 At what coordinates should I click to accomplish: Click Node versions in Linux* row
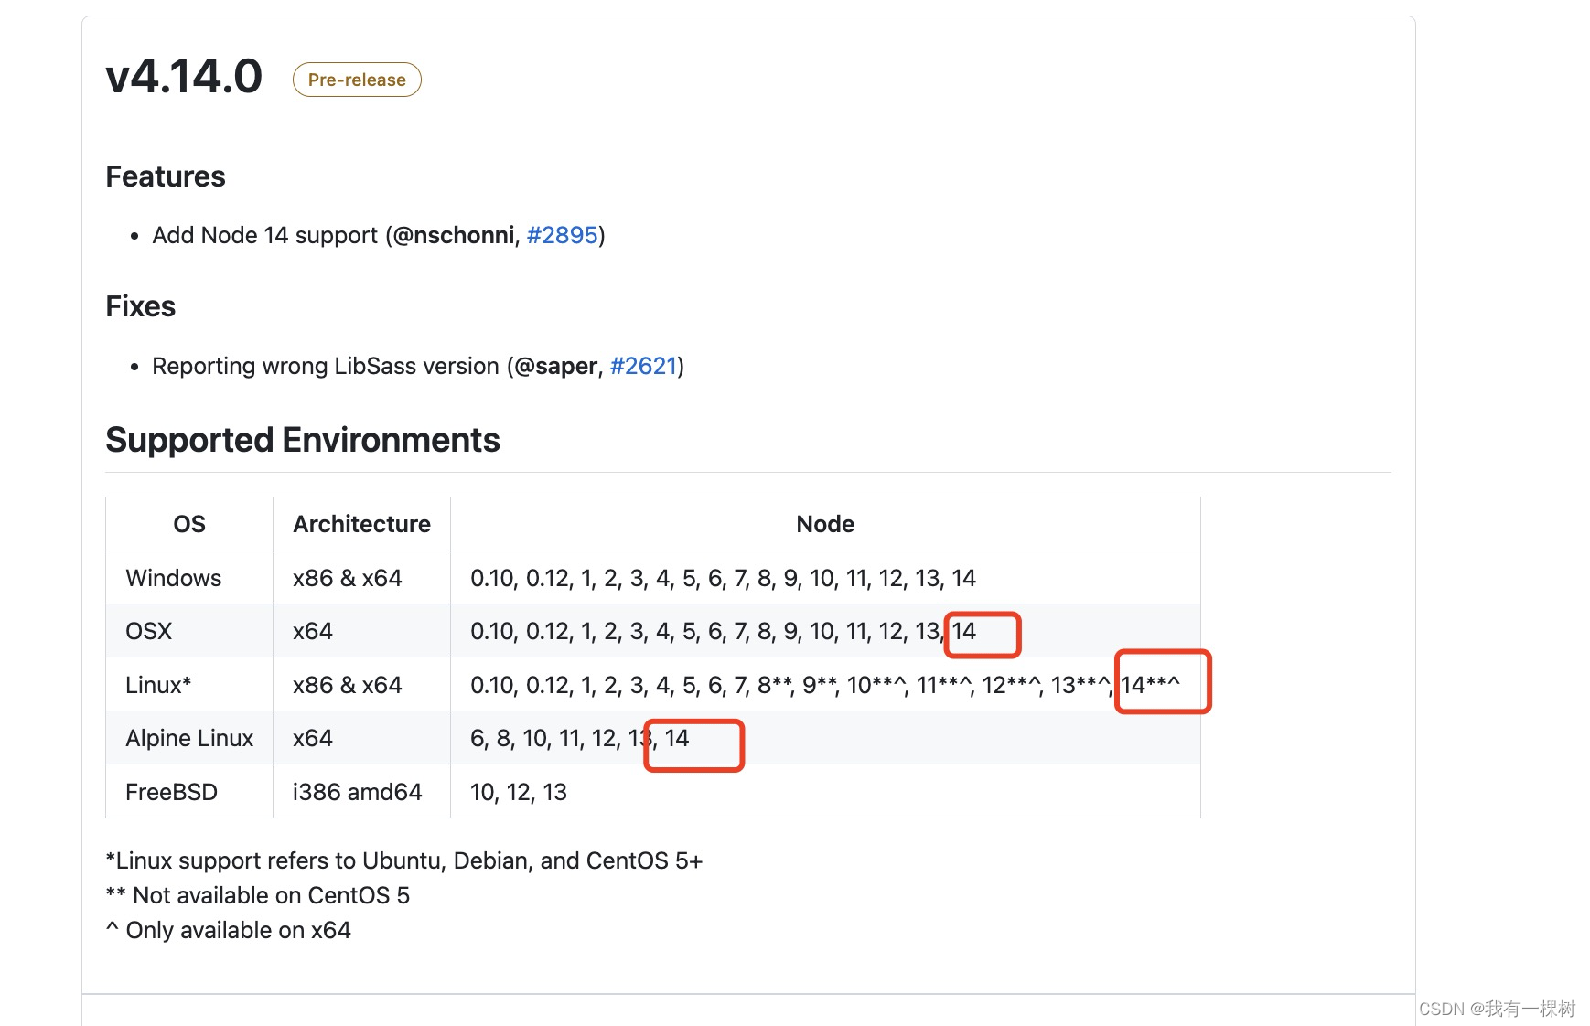[x=825, y=685]
